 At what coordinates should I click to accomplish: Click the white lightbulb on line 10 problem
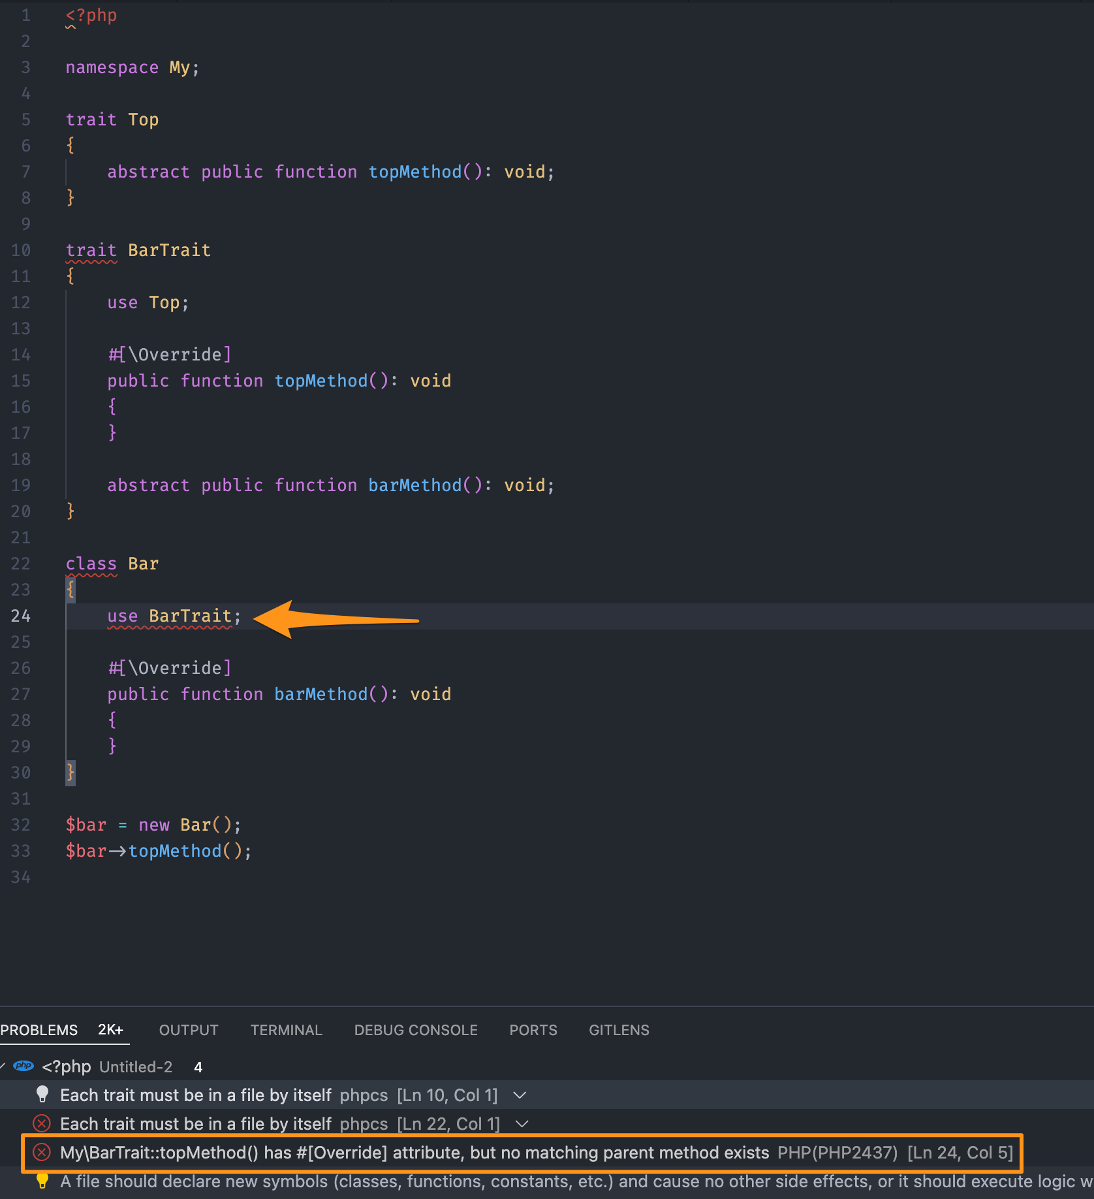pyautogui.click(x=42, y=1095)
